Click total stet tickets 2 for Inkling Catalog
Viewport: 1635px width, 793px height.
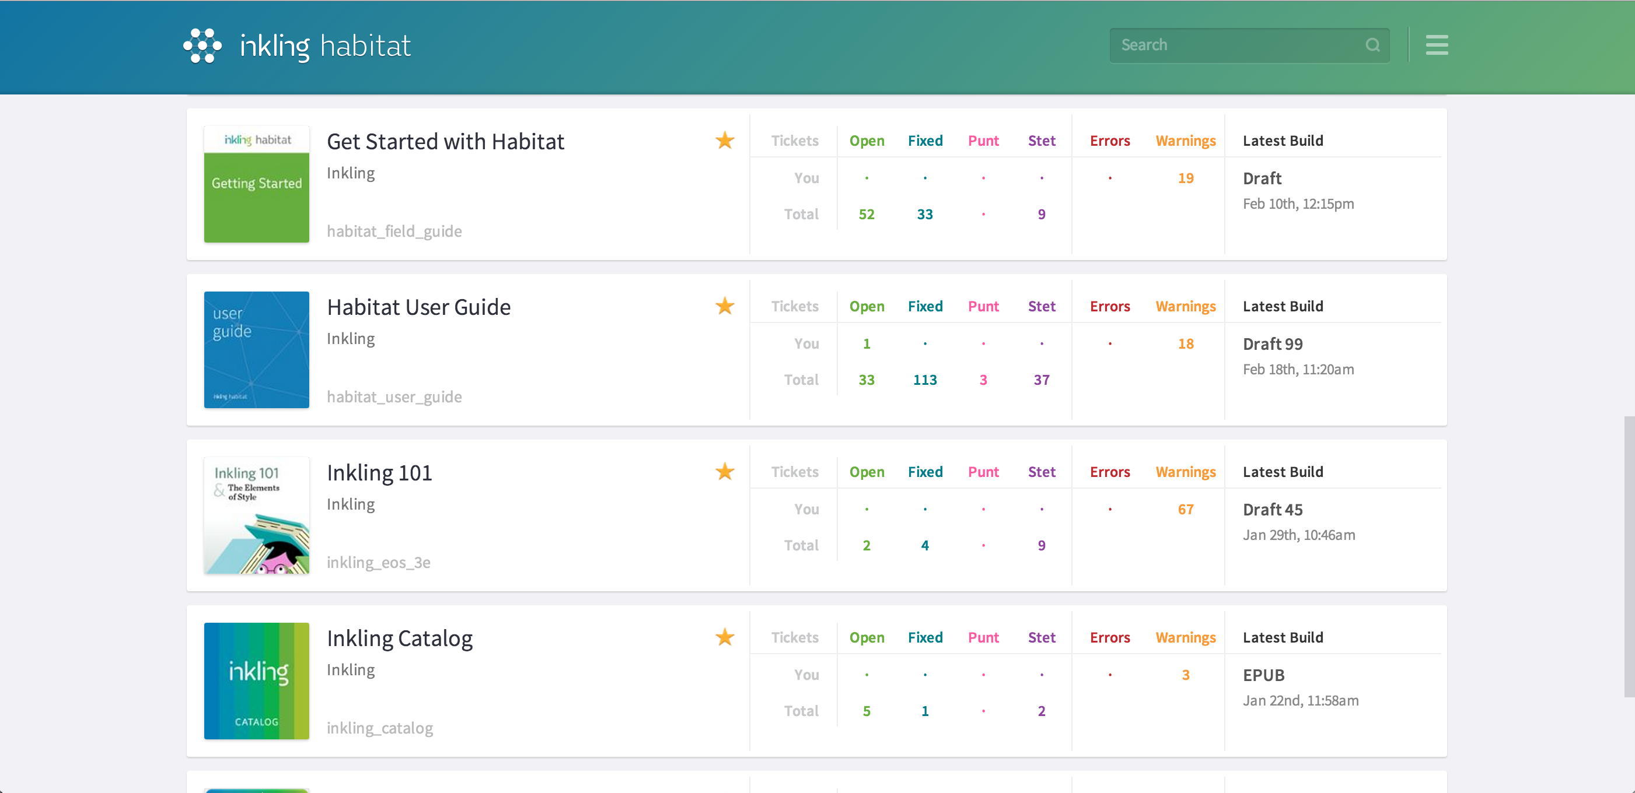pyautogui.click(x=1042, y=711)
